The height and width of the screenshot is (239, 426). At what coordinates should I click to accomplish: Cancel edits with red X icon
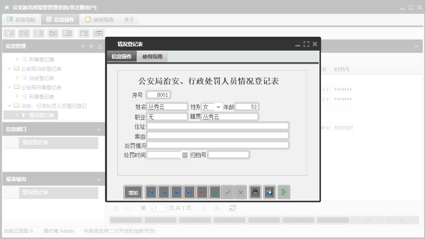pyautogui.click(x=241, y=192)
